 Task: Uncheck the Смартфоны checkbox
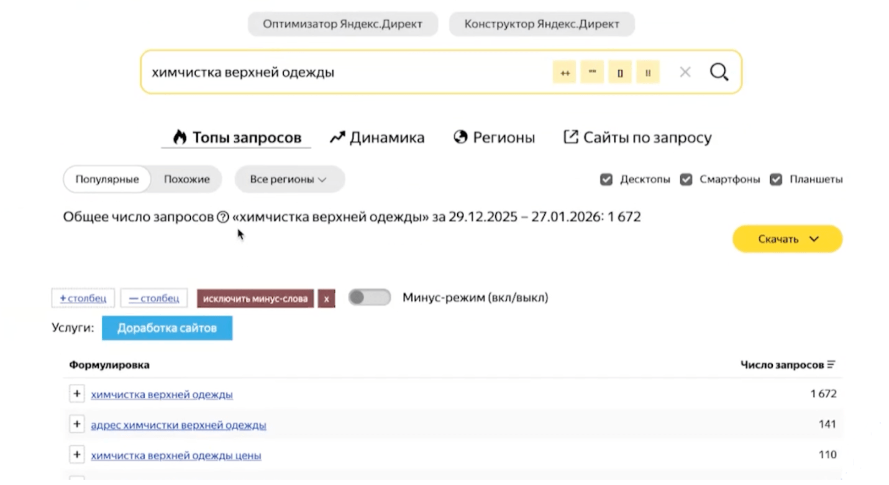[x=686, y=180]
